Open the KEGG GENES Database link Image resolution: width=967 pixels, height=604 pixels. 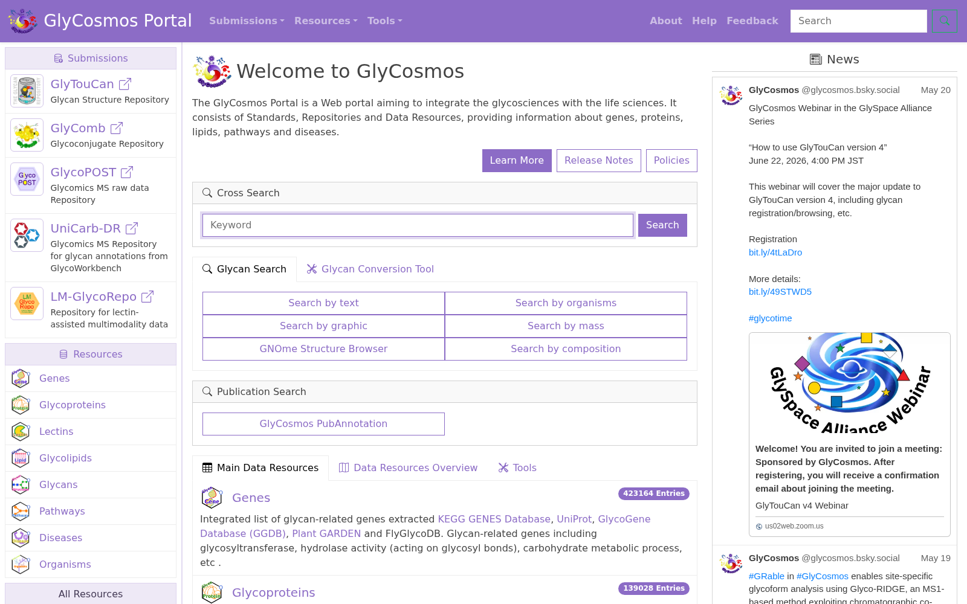pyautogui.click(x=494, y=519)
